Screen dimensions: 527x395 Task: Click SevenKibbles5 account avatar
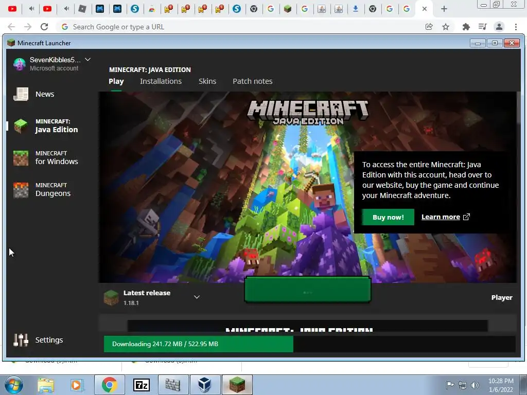click(20, 64)
